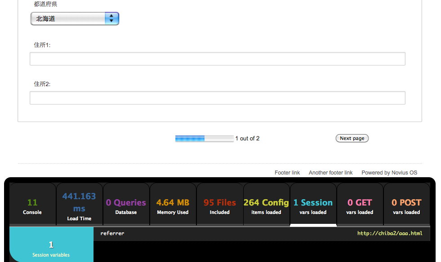Switch to the 1 Session vars loaded tab

coord(313,204)
